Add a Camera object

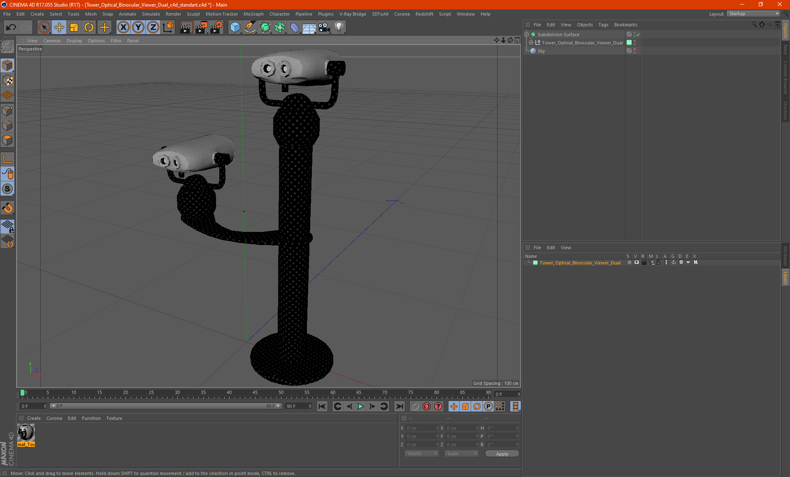(x=324, y=28)
